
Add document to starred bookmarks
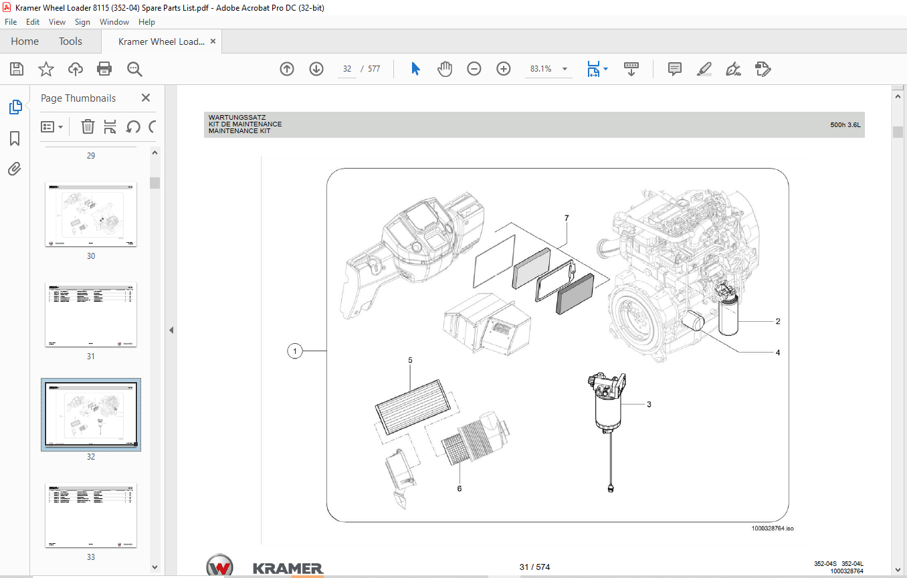click(x=46, y=69)
